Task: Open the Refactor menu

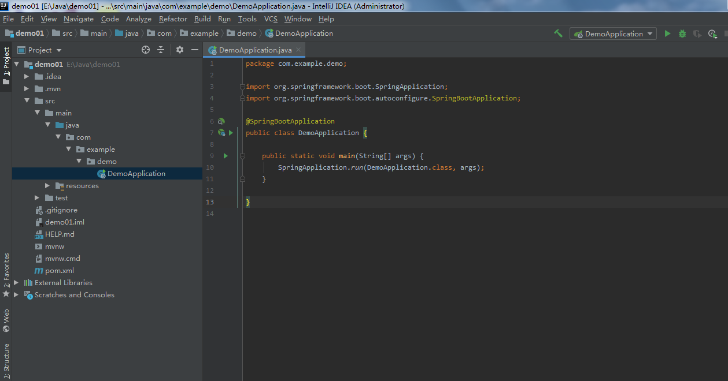Action: (172, 18)
